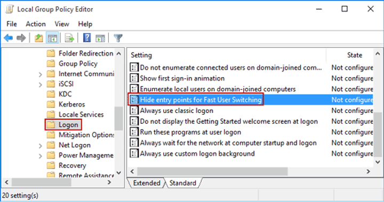Click the Up one level folder icon

coord(39,38)
